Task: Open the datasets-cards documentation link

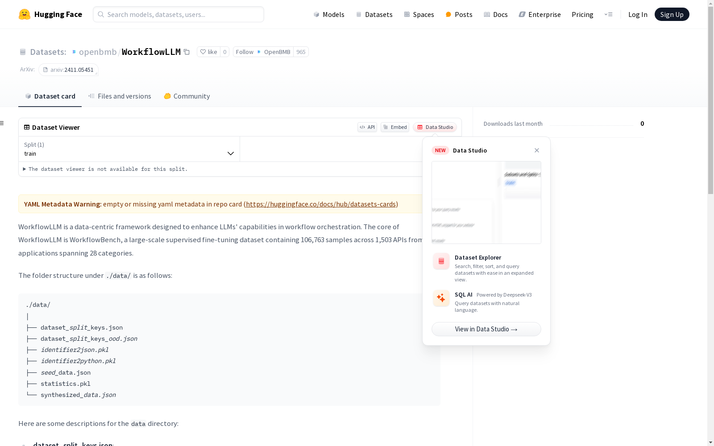Action: tap(321, 204)
